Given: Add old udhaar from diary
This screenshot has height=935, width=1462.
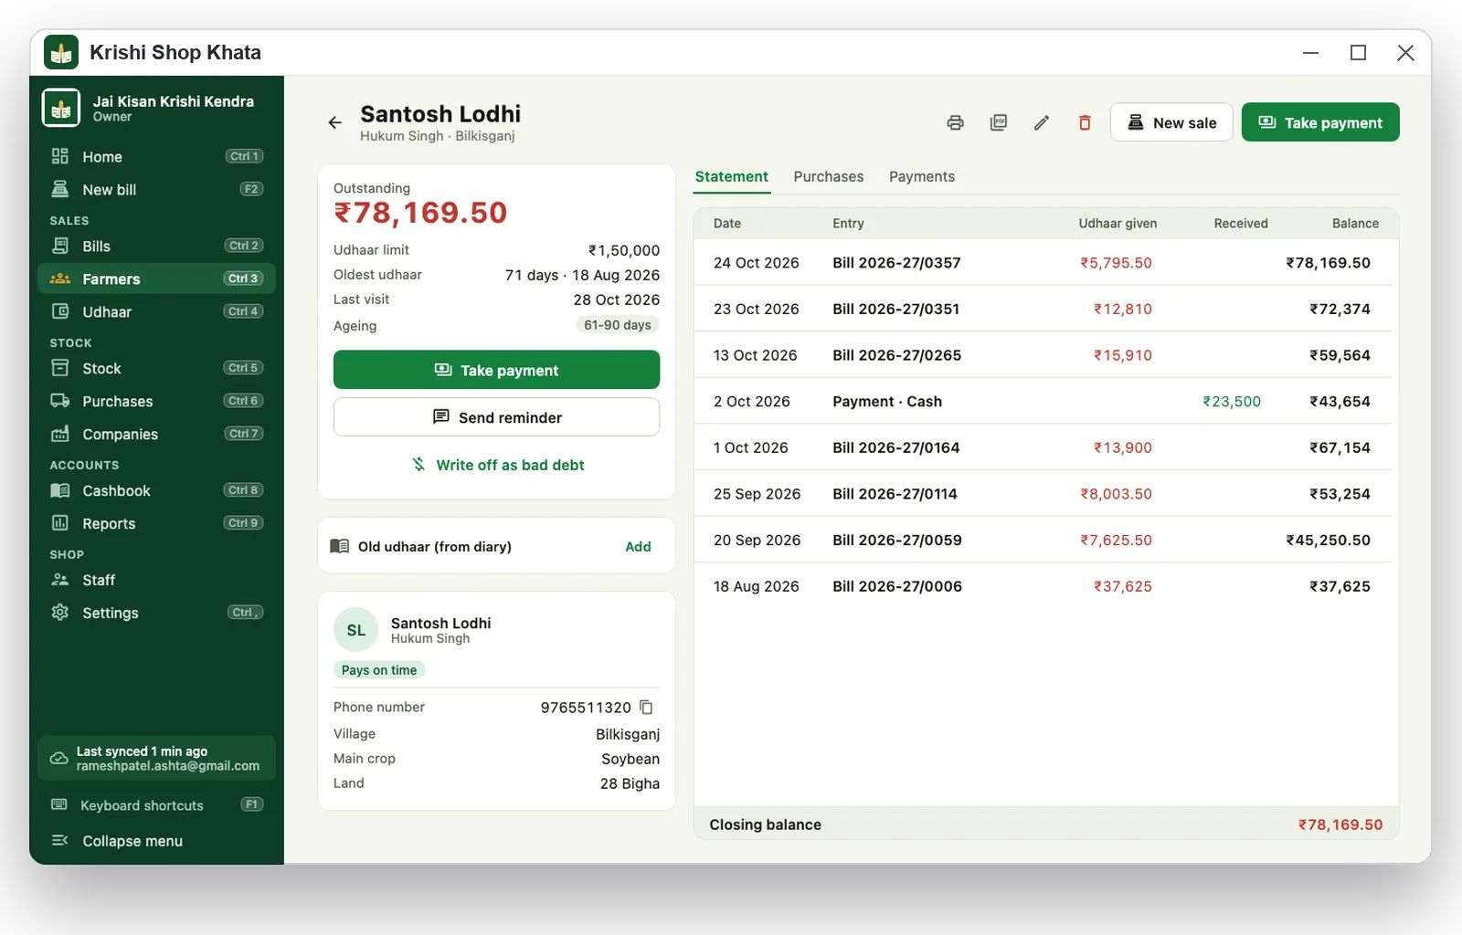Looking at the screenshot, I should pyautogui.click(x=638, y=547).
